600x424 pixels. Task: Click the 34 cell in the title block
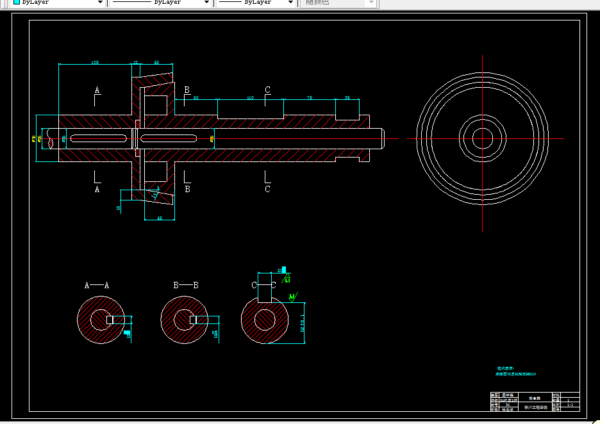pos(508,405)
